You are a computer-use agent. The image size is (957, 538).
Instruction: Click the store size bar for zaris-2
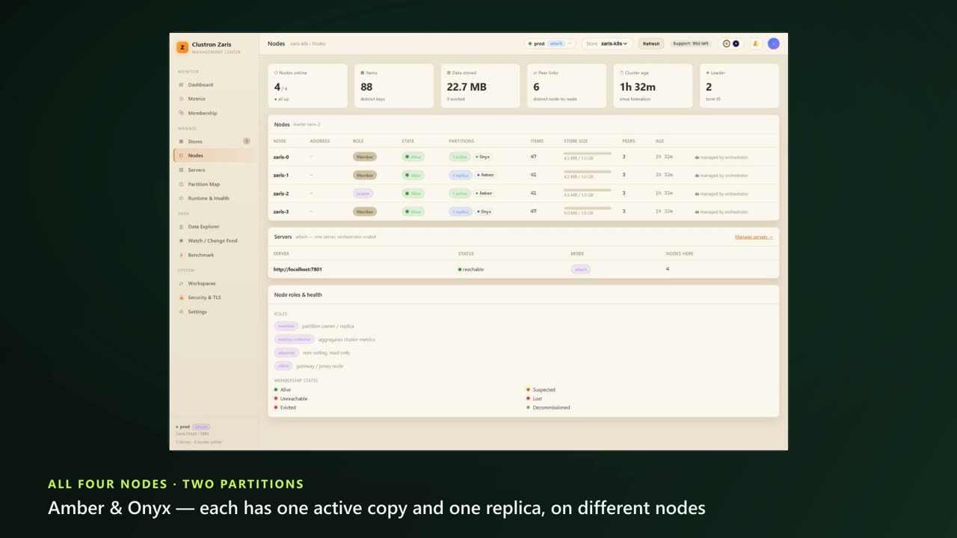[x=588, y=190]
